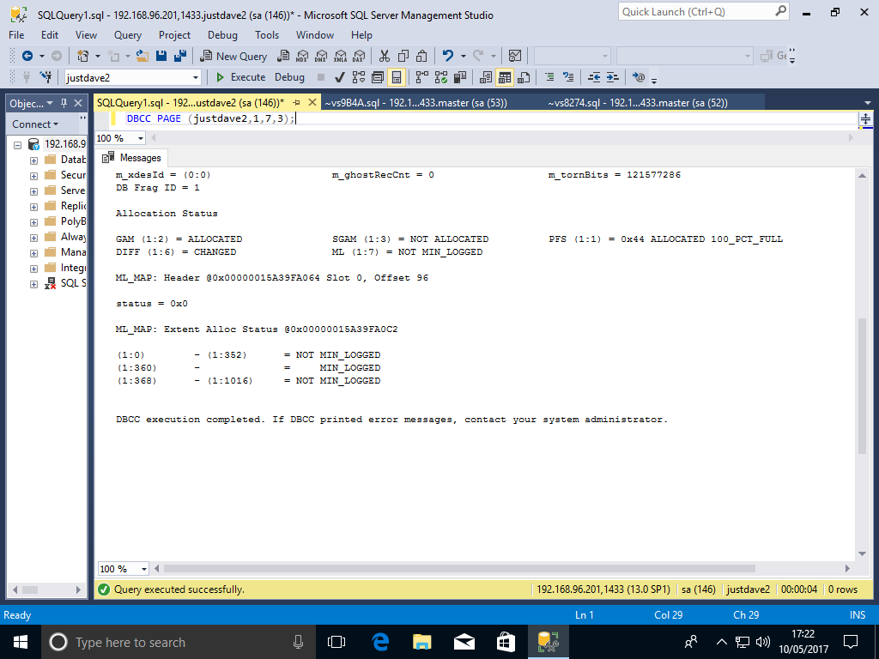879x659 pixels.
Task: Click the Cut scissors icon
Action: (x=385, y=56)
